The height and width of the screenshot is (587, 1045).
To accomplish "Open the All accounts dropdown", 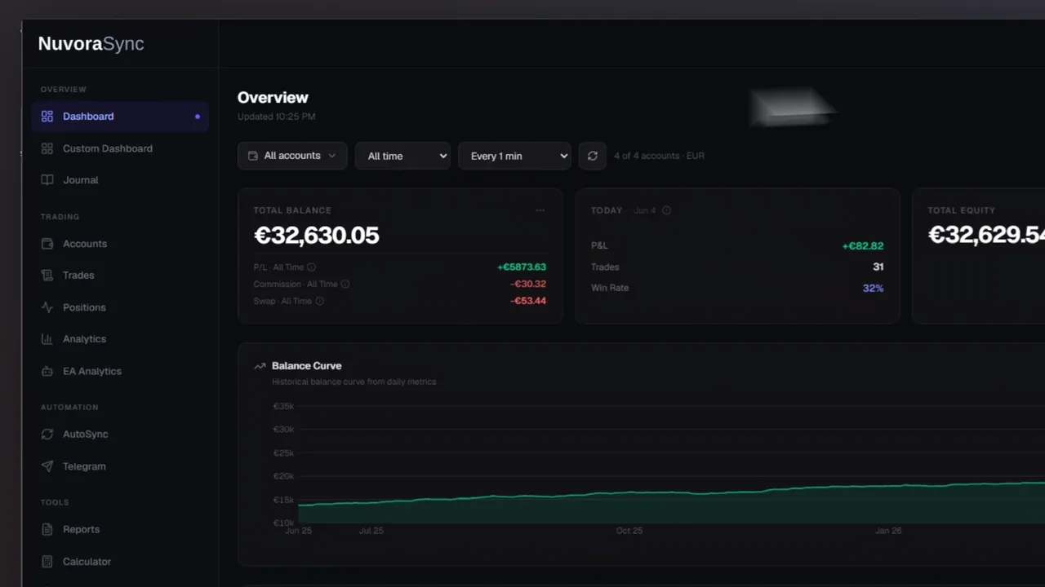I will point(292,156).
